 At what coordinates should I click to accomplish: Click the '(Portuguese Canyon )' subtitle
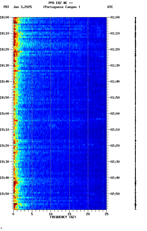point(62,7)
